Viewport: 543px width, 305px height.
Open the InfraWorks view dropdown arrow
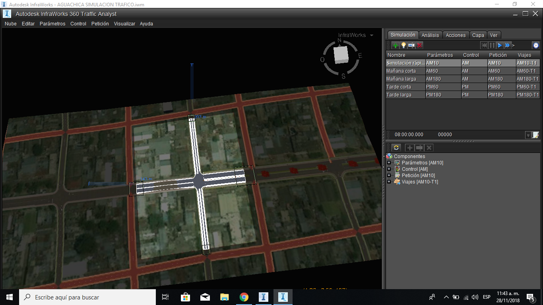click(x=372, y=35)
